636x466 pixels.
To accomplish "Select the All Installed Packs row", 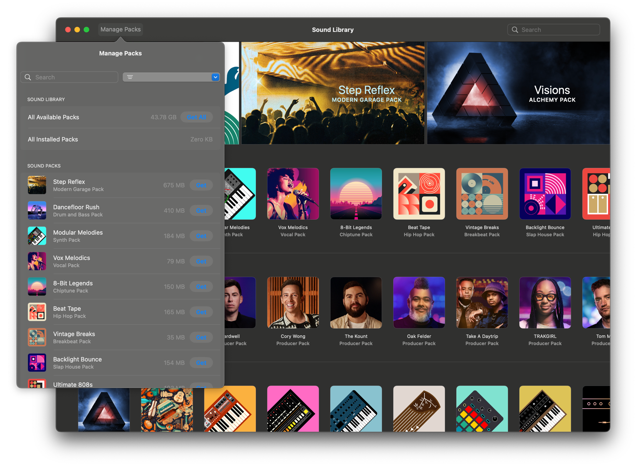I will point(120,139).
